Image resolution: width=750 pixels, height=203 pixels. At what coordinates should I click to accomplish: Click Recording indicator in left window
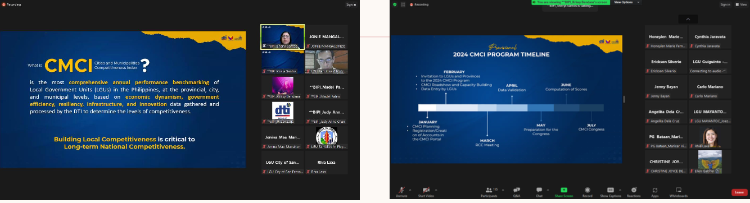coord(11,4)
